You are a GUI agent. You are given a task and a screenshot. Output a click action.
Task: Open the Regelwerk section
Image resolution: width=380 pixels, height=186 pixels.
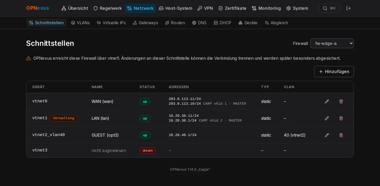pyautogui.click(x=107, y=8)
